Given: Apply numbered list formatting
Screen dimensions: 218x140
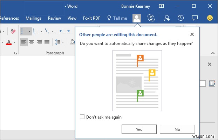Looking at the screenshot, I should tap(36, 31).
